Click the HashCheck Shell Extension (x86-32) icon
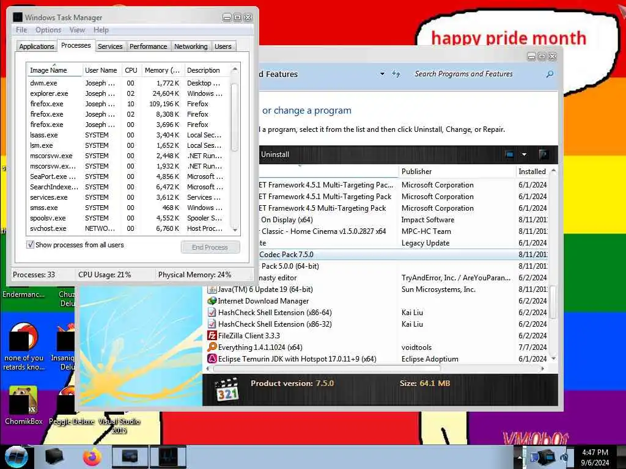The width and height of the screenshot is (626, 469). 212,324
